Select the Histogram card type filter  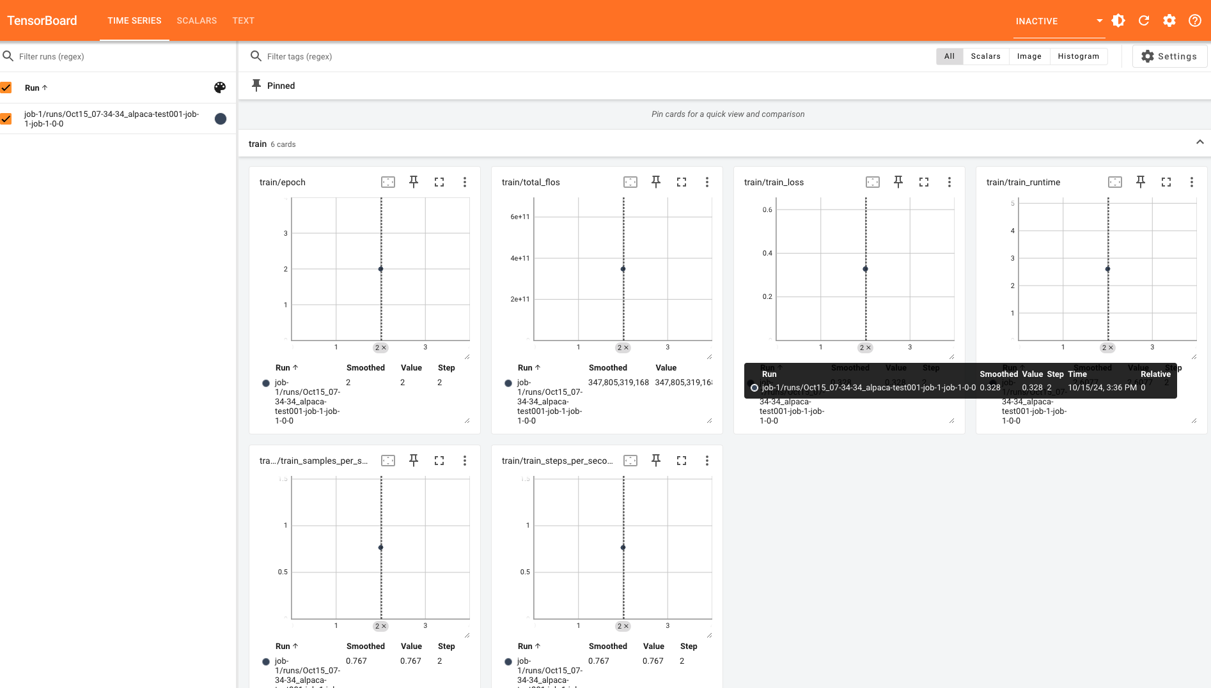pos(1079,56)
